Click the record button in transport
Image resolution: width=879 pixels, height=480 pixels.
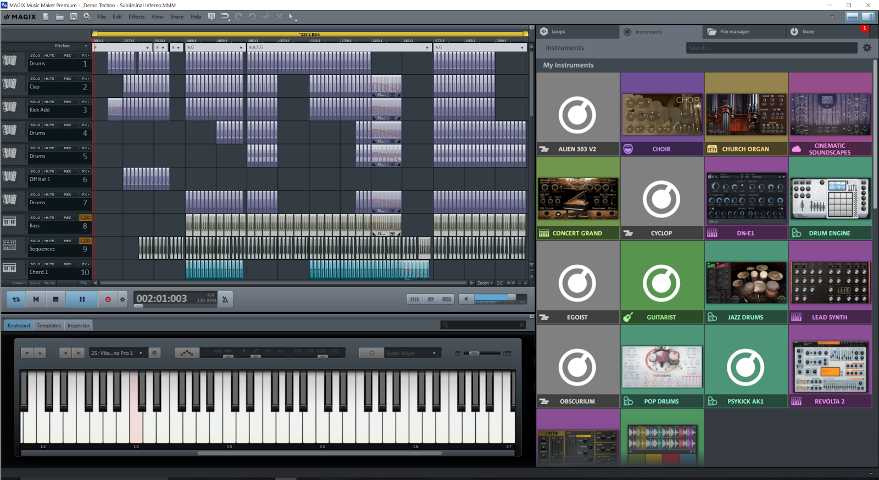pos(108,299)
